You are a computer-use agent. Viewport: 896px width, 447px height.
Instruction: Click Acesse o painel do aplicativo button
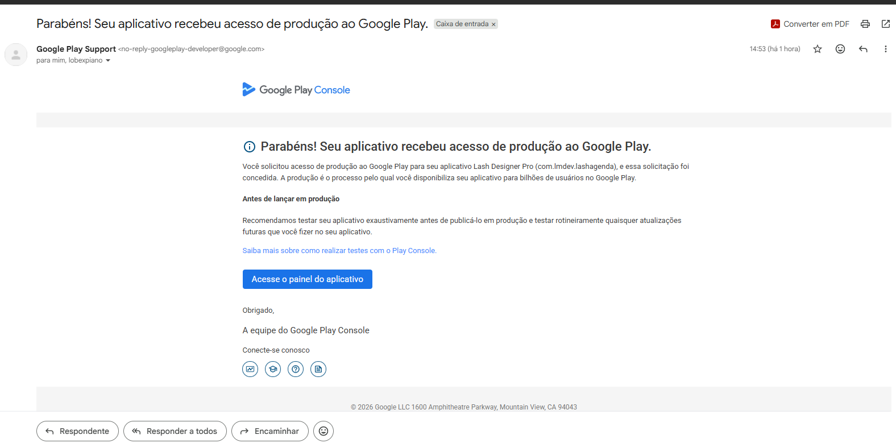[308, 279]
